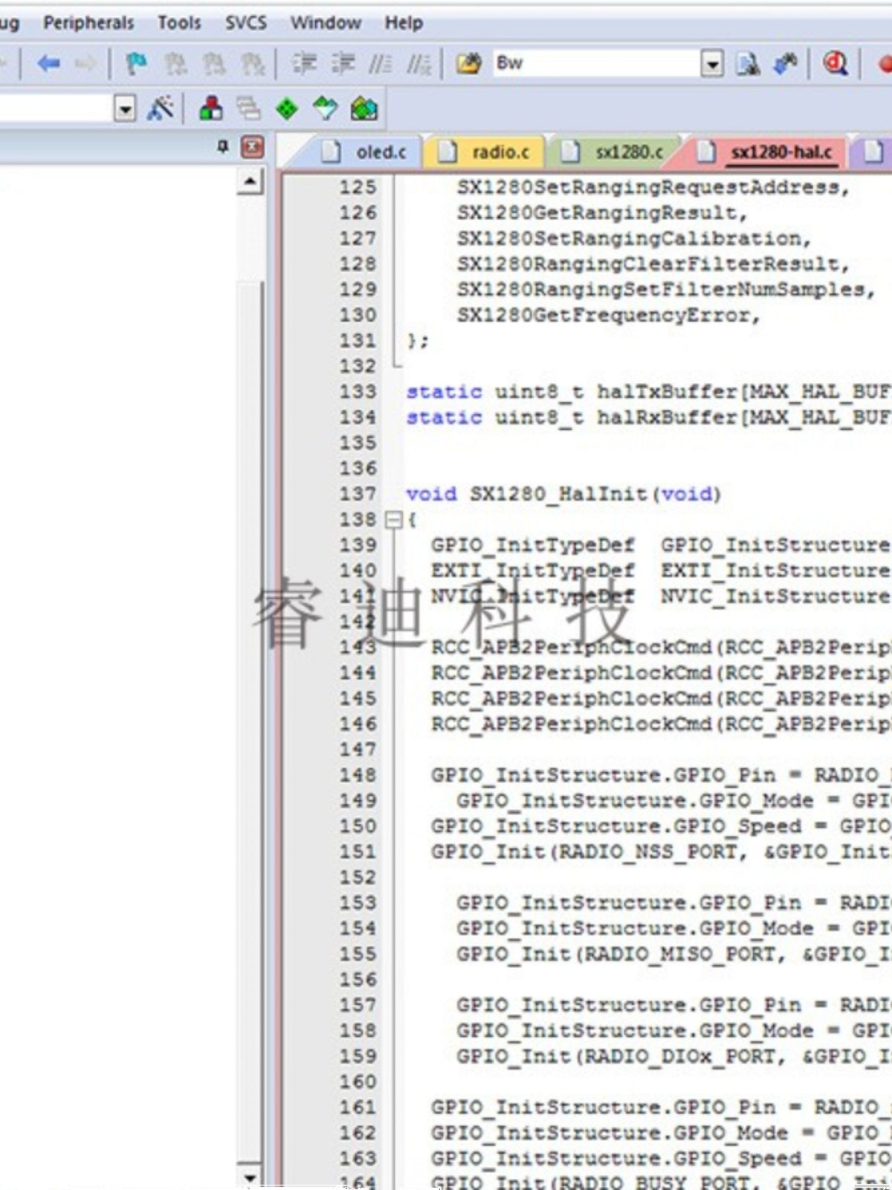Open the Peripherals menu
The width and height of the screenshot is (892, 1190).
[x=88, y=23]
